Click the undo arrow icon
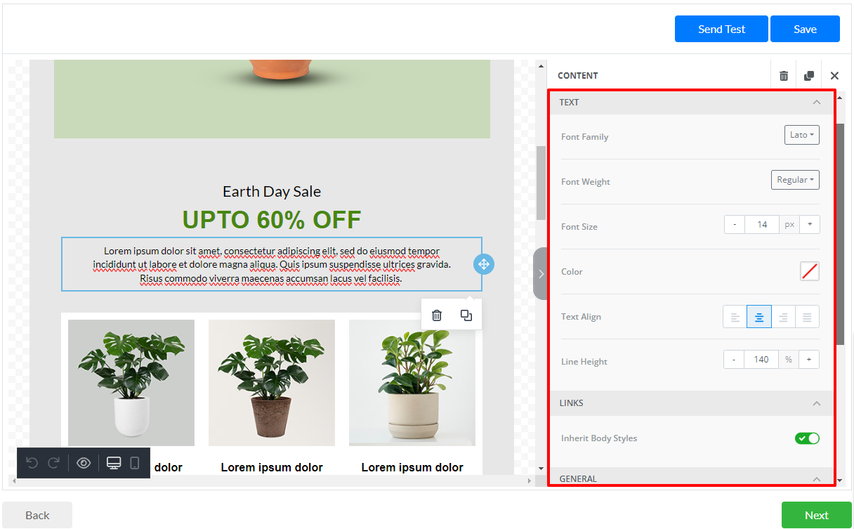Image resolution: width=854 pixels, height=529 pixels. coord(32,463)
